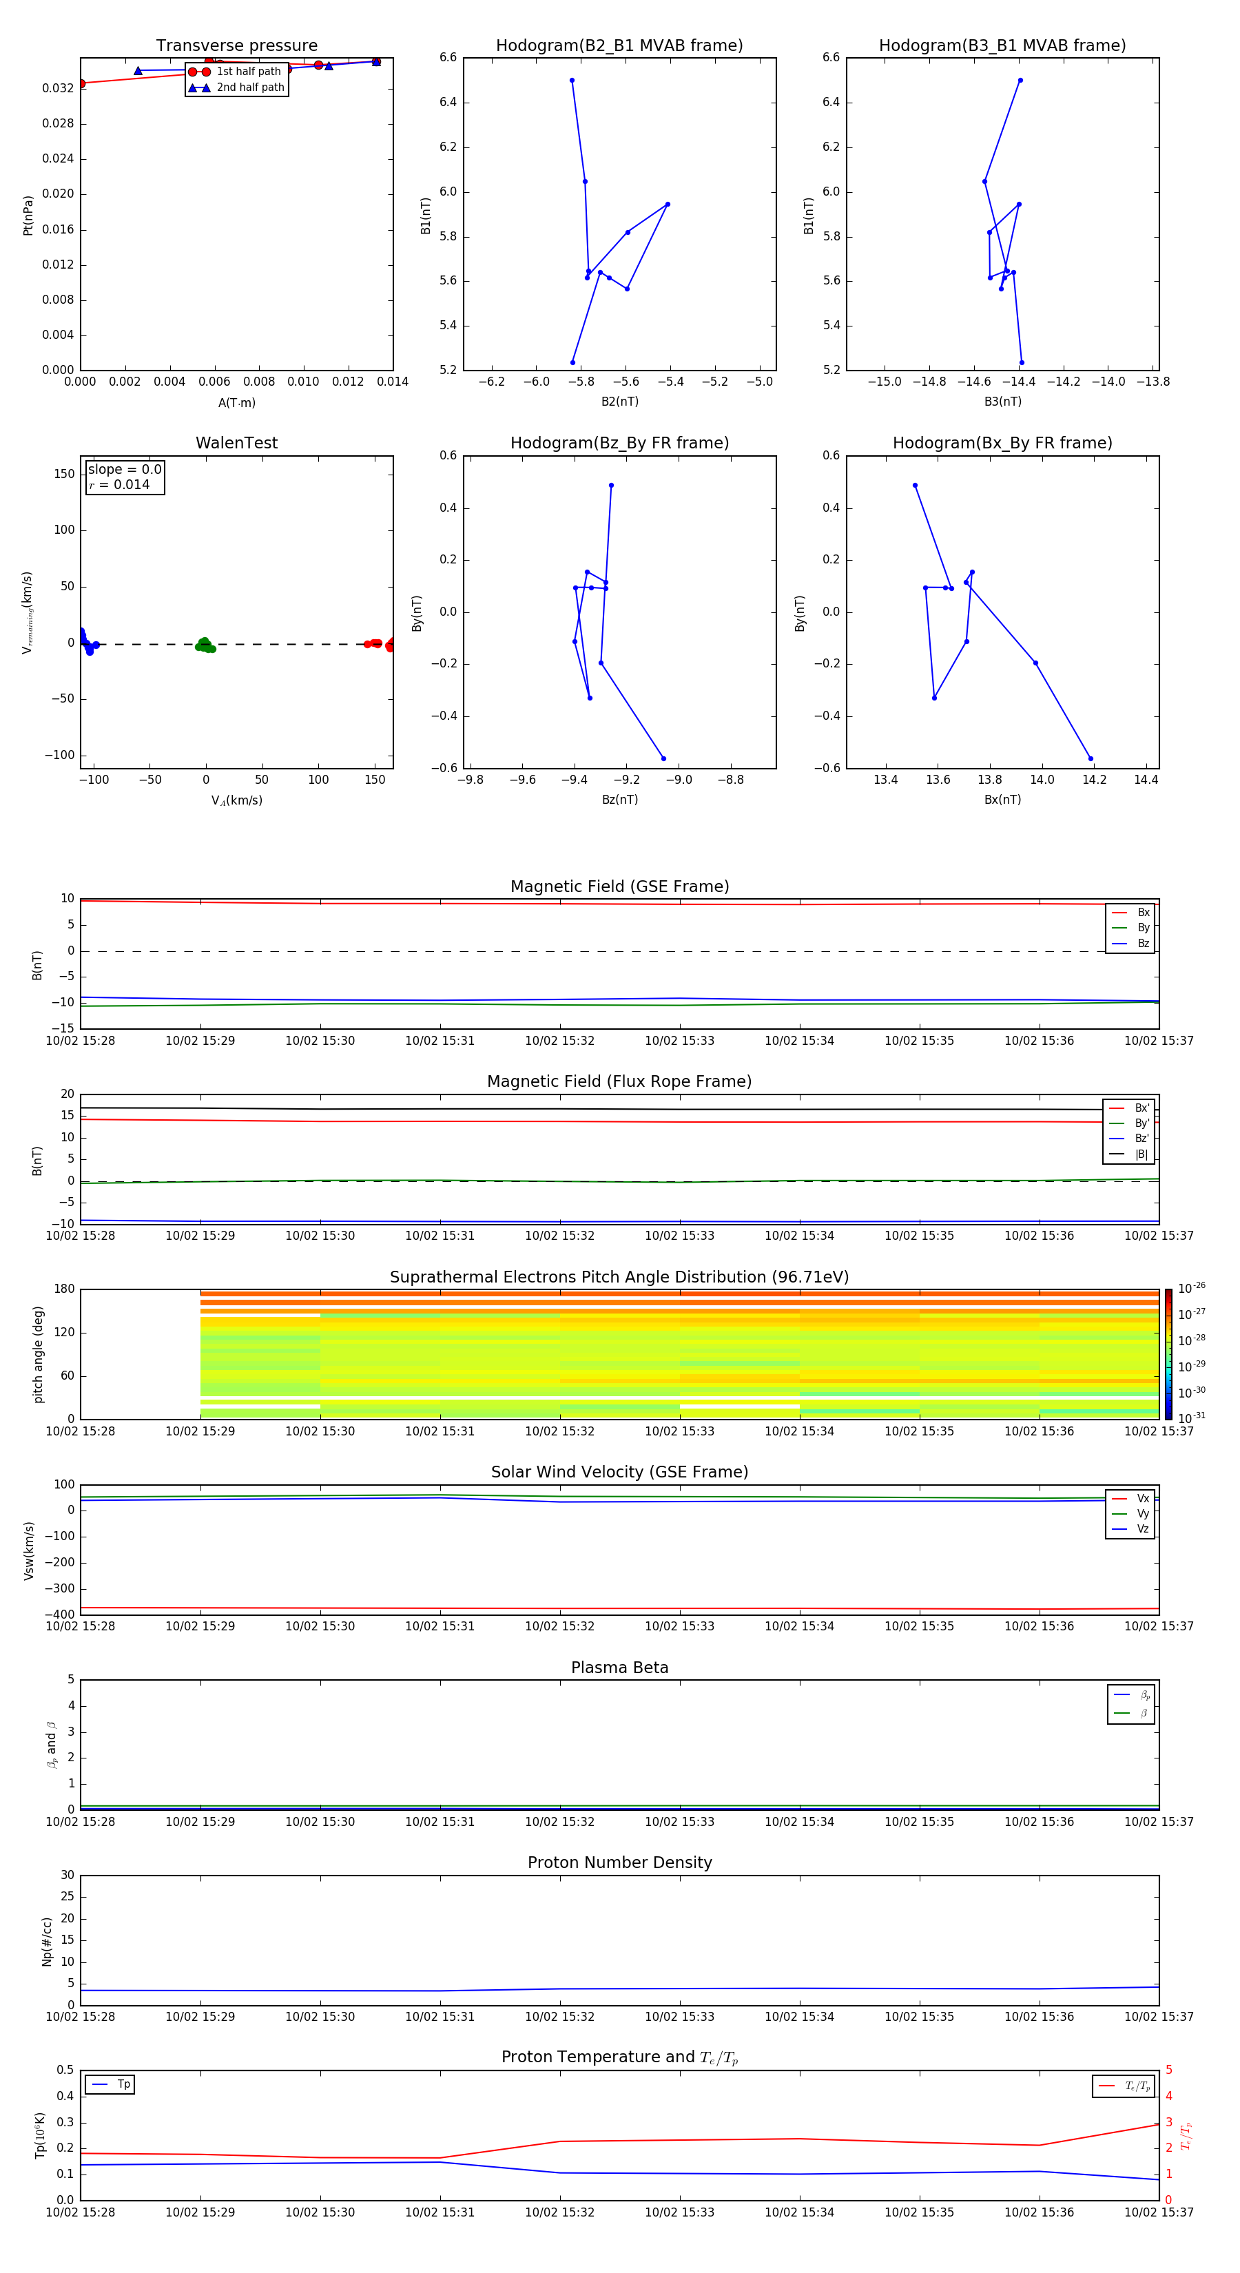Click the "VA(km/s)" x-axis label in WalenTest

(x=236, y=801)
